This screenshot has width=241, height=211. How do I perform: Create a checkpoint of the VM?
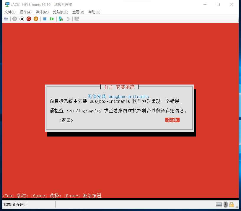(61, 19)
